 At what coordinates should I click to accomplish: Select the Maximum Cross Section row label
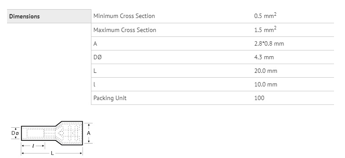coord(125,30)
